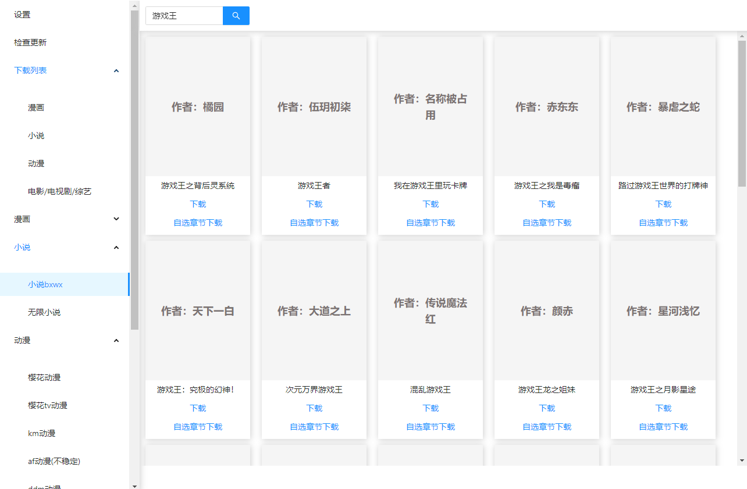
Task: Click the blue search magnifier icon
Action: point(236,16)
